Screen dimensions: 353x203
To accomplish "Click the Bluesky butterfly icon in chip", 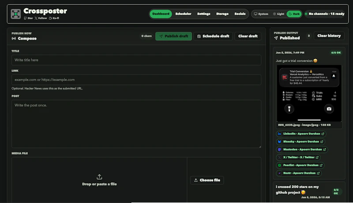I will [x=279, y=142].
